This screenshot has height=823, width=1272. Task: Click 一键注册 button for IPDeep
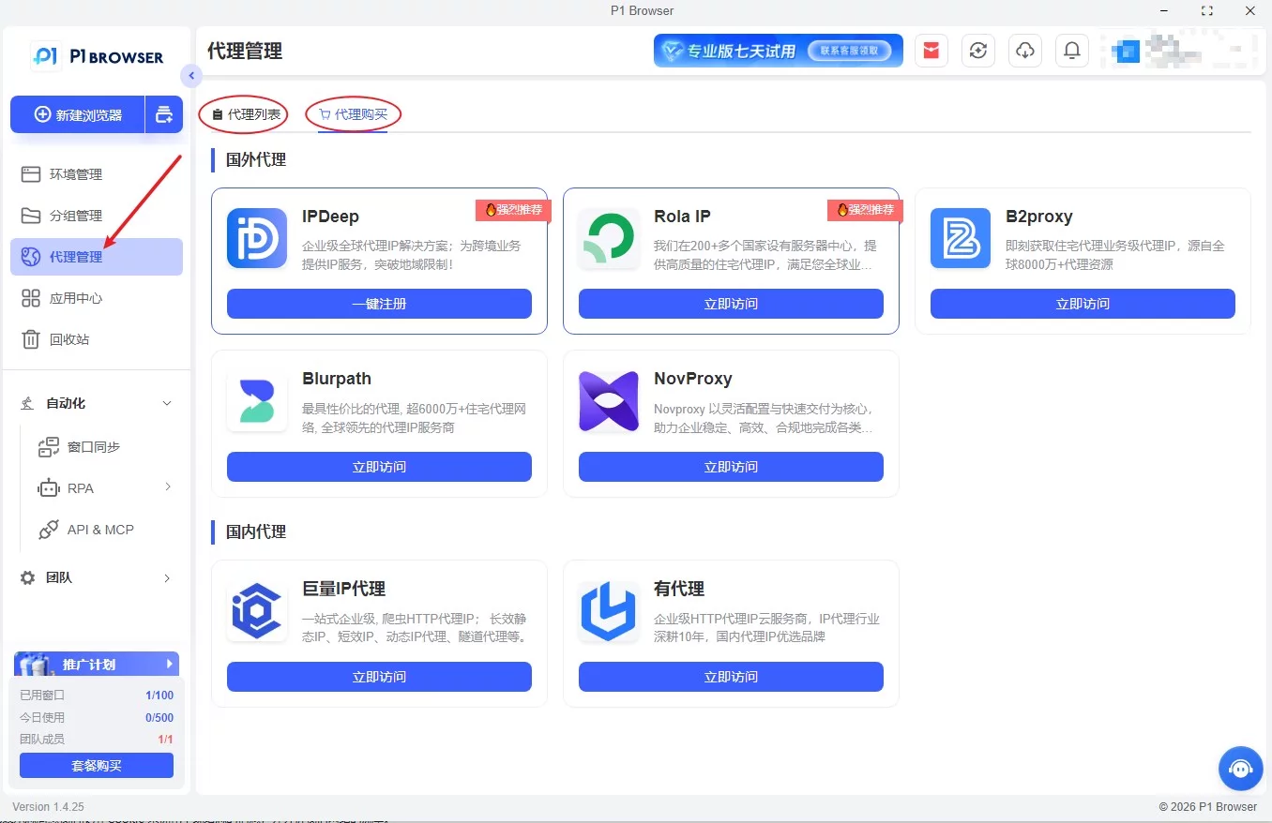click(379, 304)
